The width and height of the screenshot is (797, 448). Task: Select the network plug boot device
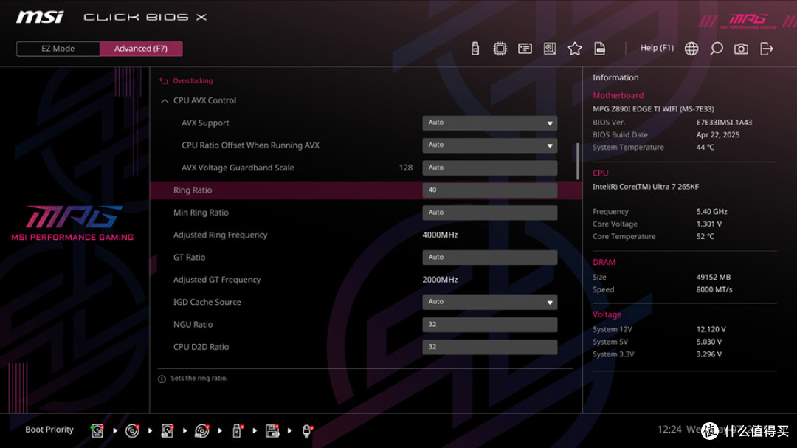coord(307,431)
